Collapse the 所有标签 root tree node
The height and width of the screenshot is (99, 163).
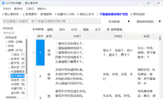[4, 38]
